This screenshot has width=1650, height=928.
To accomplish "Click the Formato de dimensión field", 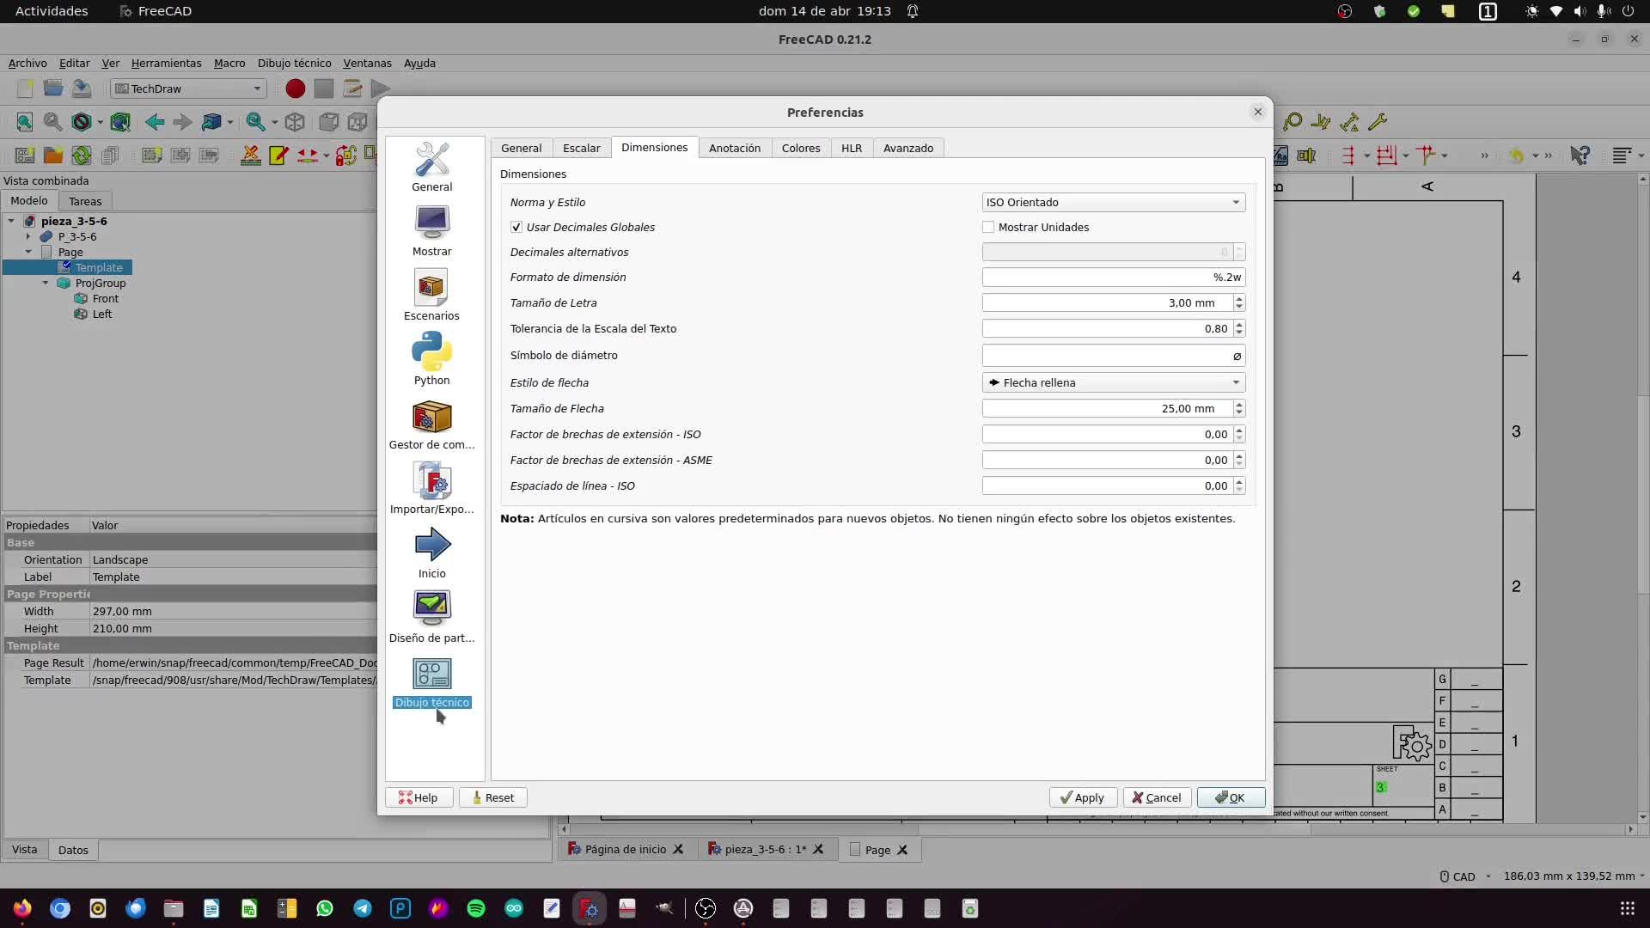I will [x=1113, y=278].
